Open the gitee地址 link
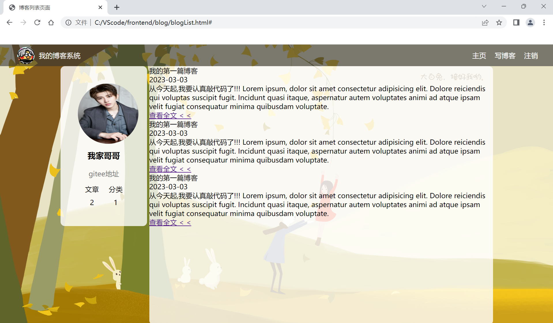The height and width of the screenshot is (323, 553). tap(104, 174)
